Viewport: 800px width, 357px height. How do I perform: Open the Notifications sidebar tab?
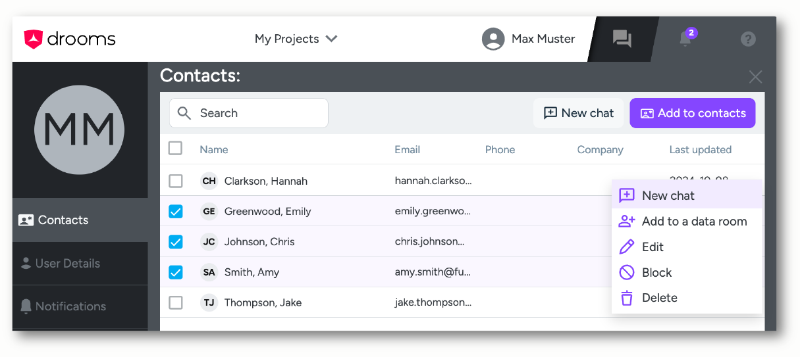[80, 306]
